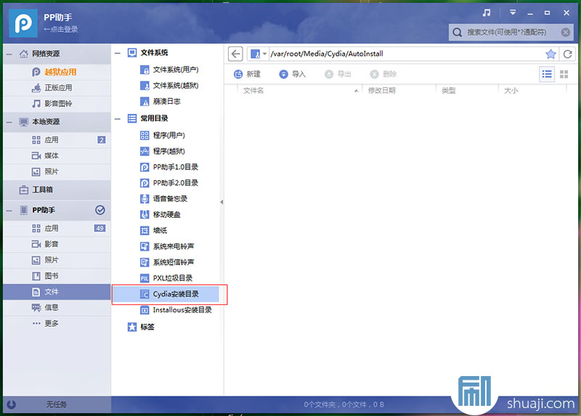This screenshot has width=581, height=416.
Task: Open 系统来电铃声 directory
Action: pyautogui.click(x=167, y=247)
